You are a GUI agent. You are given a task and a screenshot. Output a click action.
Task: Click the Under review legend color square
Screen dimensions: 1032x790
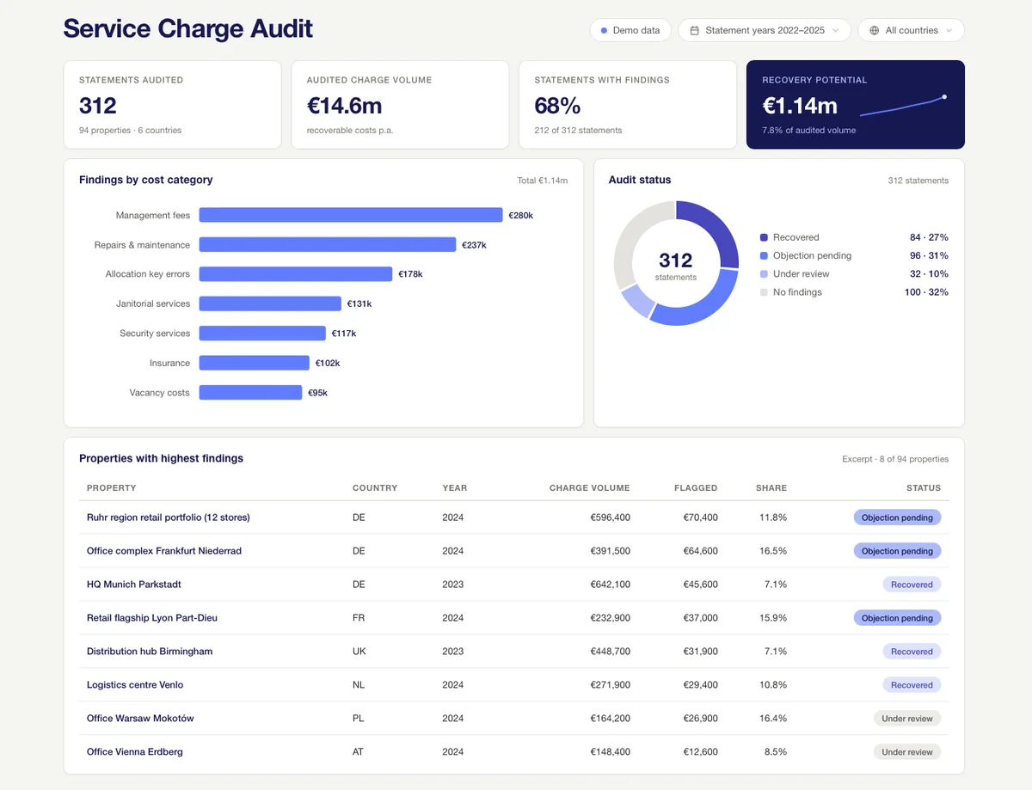(764, 273)
